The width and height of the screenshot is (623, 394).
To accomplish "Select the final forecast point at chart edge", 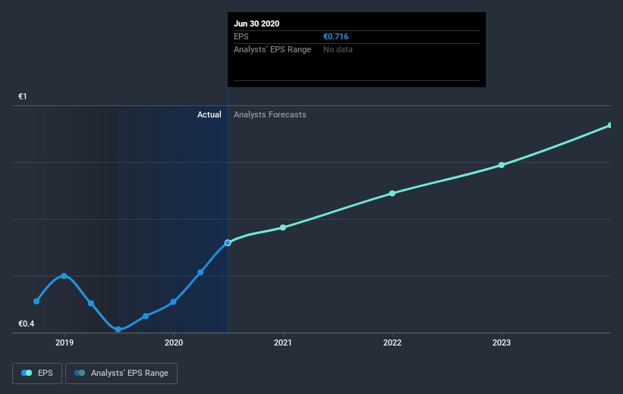I will tap(610, 125).
